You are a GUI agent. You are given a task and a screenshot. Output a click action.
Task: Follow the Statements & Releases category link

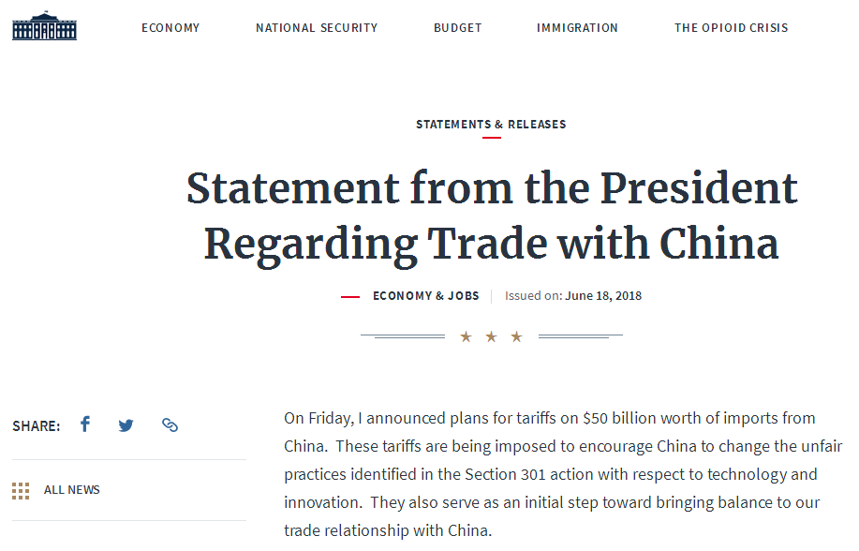pos(491,125)
